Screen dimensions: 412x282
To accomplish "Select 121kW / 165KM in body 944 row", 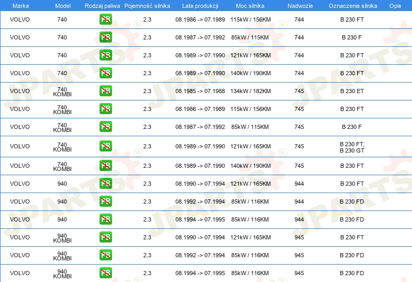I will pyautogui.click(x=250, y=184).
